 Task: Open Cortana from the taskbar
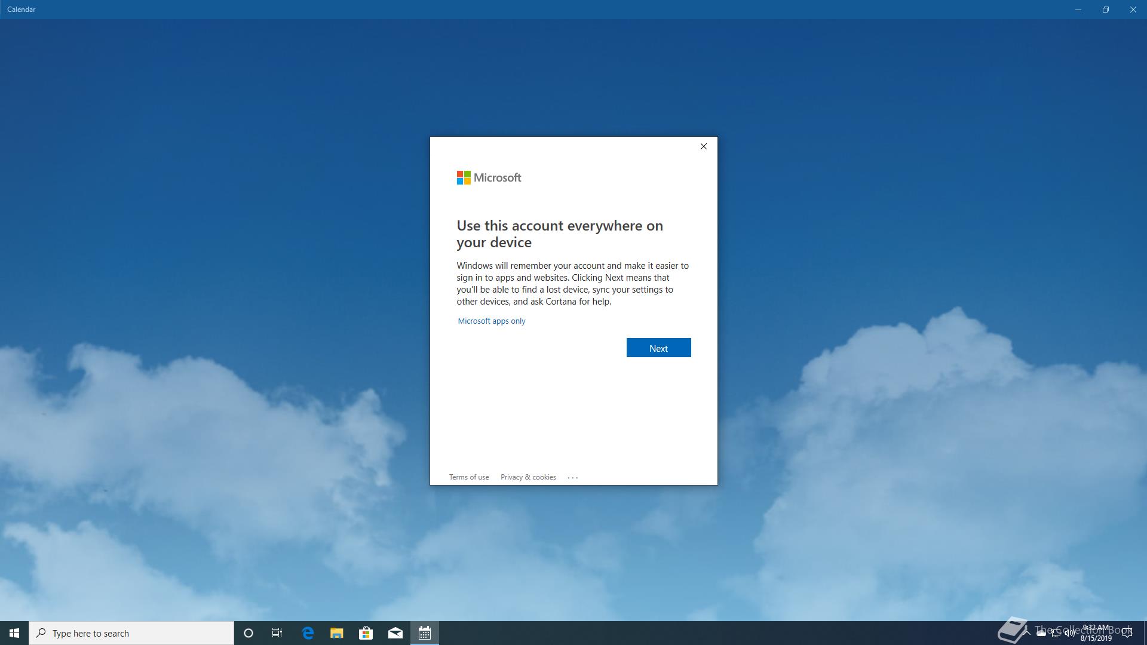point(249,633)
